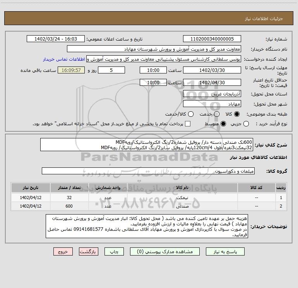Click the response deadline time 10:00 field
Viewport: 298px width, 288px height.
coord(153,70)
